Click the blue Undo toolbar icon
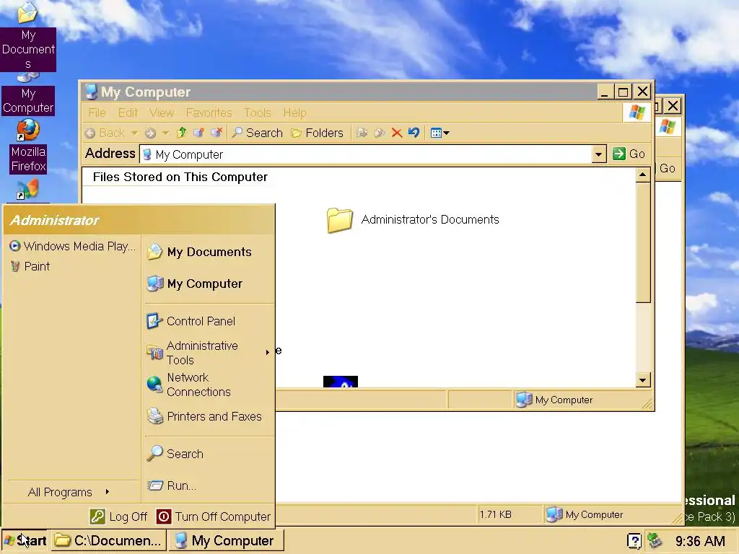This screenshot has width=739, height=554. coord(414,133)
